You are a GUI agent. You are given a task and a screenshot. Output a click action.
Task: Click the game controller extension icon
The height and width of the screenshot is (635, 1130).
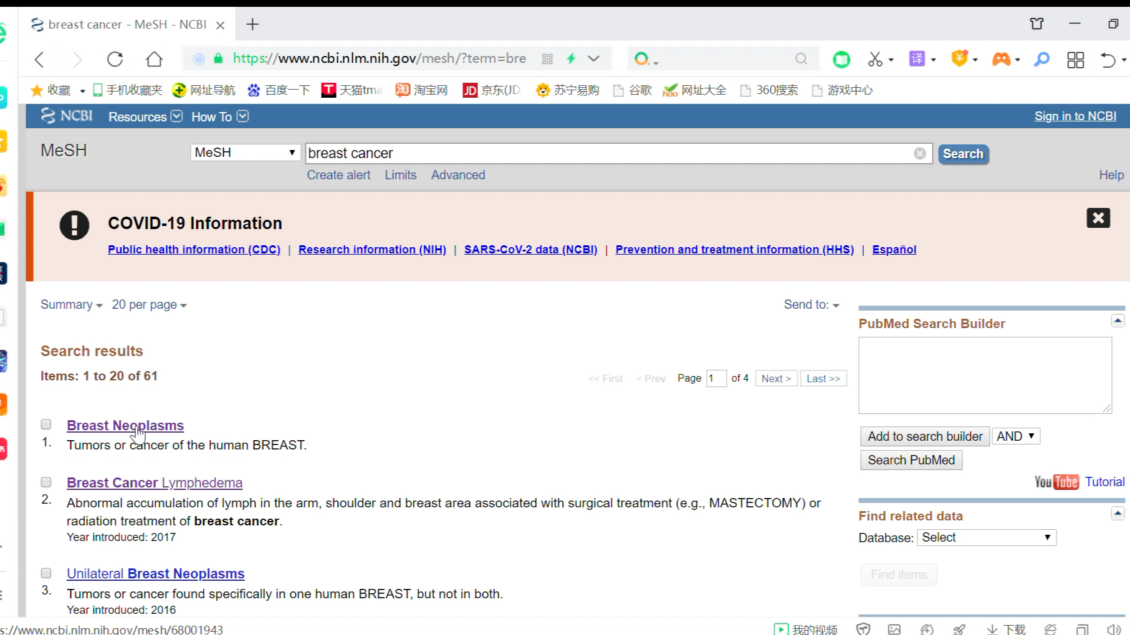click(1001, 59)
